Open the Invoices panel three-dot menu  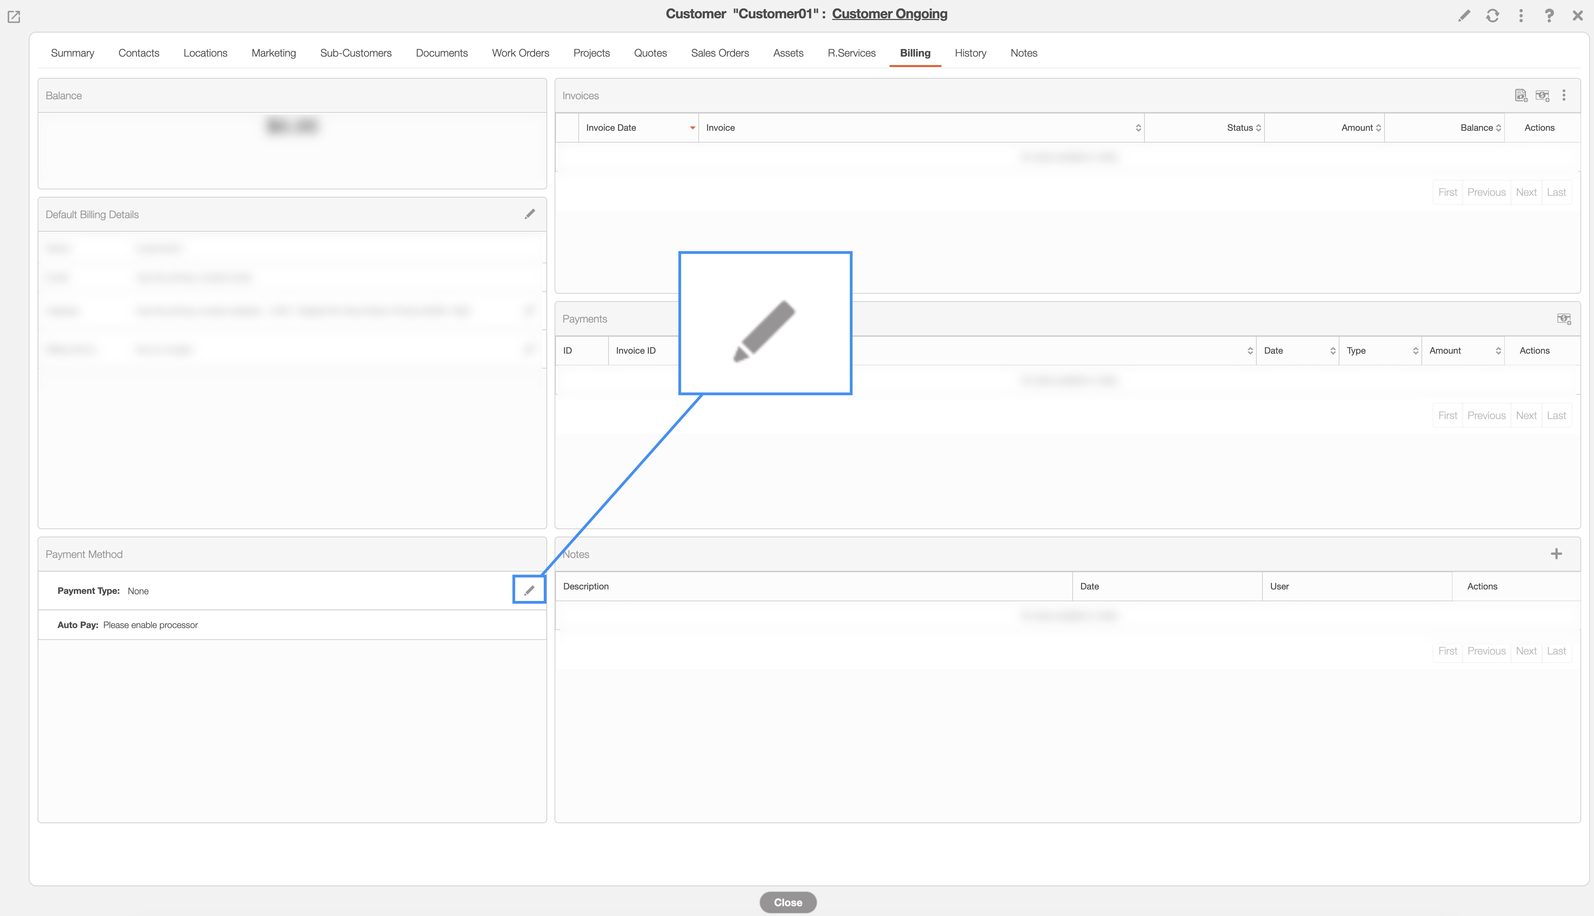click(1564, 96)
